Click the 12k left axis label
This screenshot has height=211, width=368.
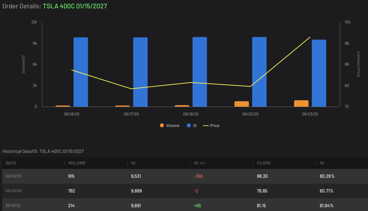tap(34, 22)
